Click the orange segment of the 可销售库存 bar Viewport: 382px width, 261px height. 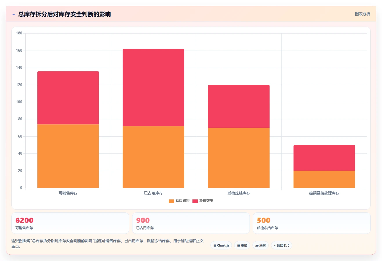pyautogui.click(x=68, y=156)
